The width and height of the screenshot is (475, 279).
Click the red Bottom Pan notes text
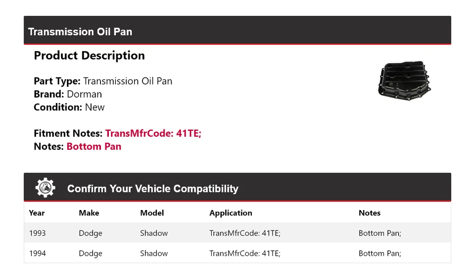click(x=94, y=146)
